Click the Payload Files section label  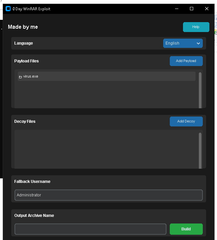pyautogui.click(x=26, y=61)
